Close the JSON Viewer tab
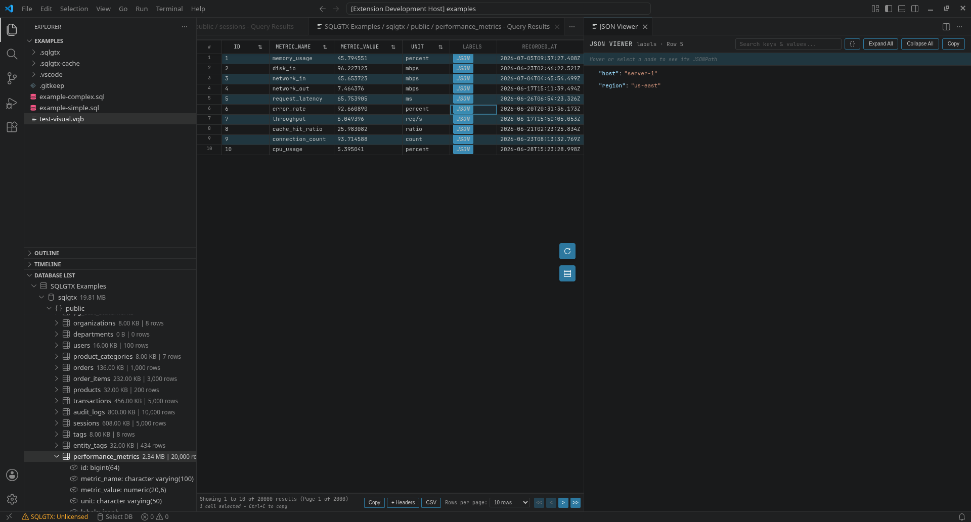Screen dimensions: 971x522 tap(645, 27)
